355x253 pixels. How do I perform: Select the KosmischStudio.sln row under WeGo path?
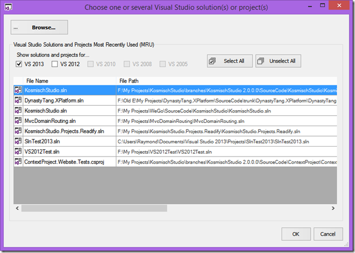pyautogui.click(x=175, y=111)
